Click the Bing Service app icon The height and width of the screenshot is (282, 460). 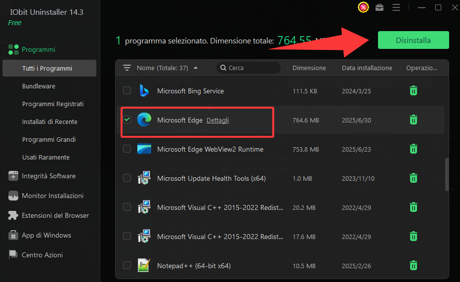coord(144,90)
